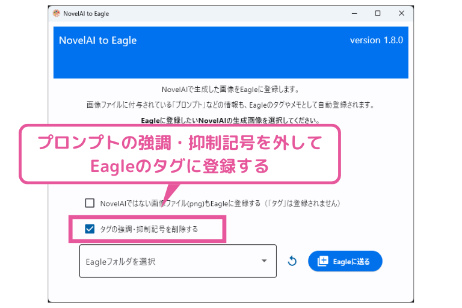Viewport: 462px width, 308px height.
Task: Click the NovelAI to Eagle app icon in title bar
Action: 57,13
